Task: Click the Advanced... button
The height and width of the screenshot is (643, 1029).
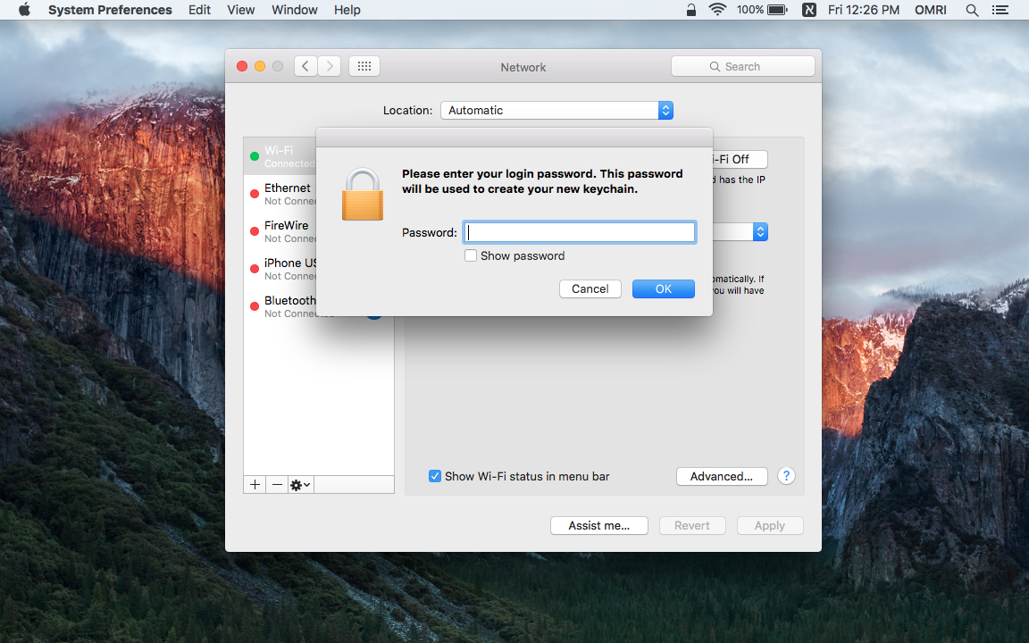Action: pyautogui.click(x=721, y=476)
